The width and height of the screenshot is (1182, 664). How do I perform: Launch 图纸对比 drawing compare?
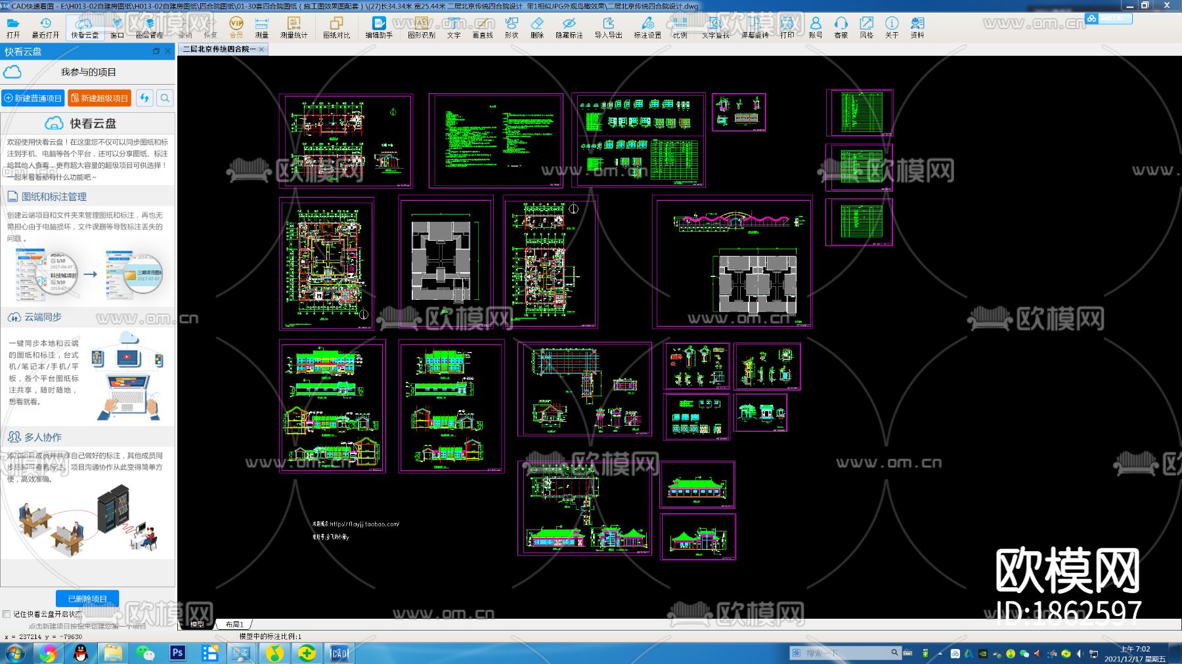point(336,28)
